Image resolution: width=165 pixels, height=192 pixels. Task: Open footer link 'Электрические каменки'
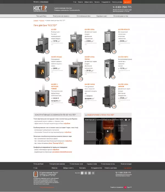click(x=57, y=164)
